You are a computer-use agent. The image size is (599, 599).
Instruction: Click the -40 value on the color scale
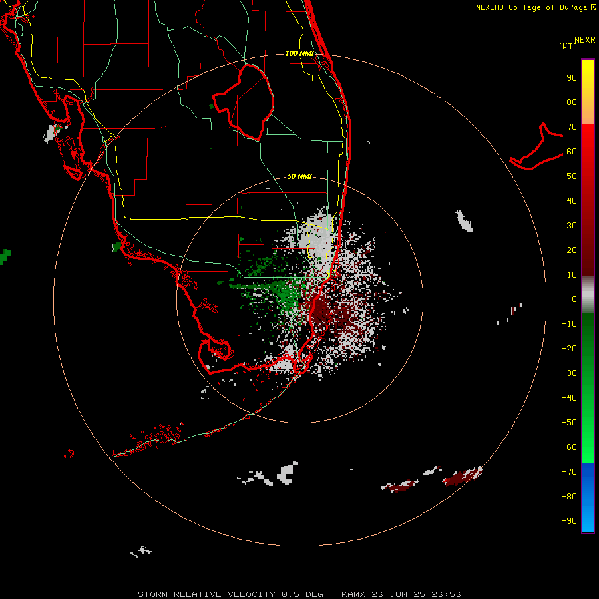tap(569, 398)
